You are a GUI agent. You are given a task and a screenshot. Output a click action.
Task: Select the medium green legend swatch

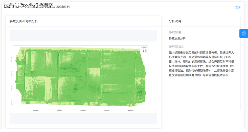(143, 50)
